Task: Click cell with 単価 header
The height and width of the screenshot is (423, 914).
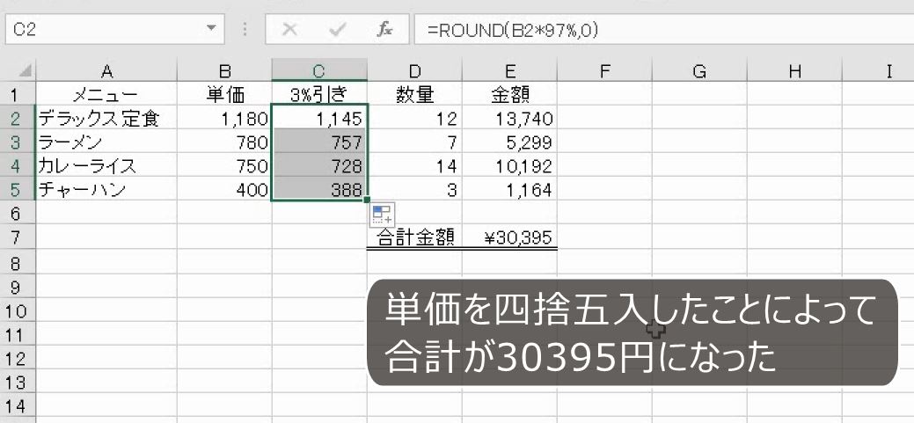Action: [224, 94]
